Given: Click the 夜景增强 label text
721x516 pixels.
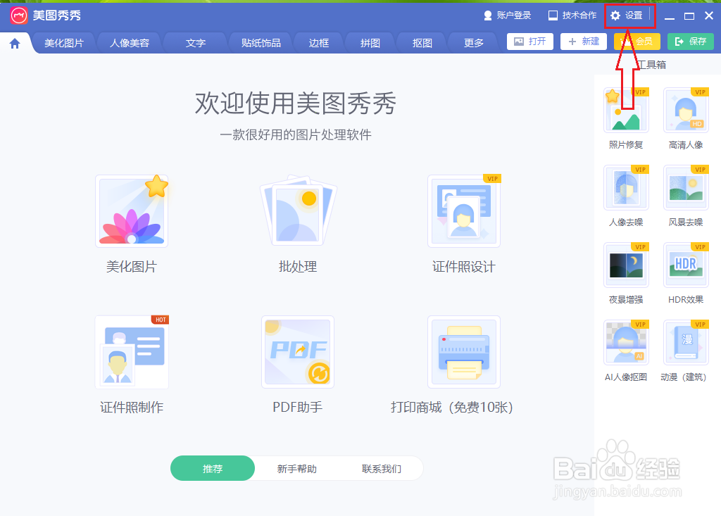Looking at the screenshot, I should pos(626,299).
